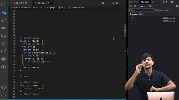
Task: Open the lightning bolt extension view
Action: (3, 67)
